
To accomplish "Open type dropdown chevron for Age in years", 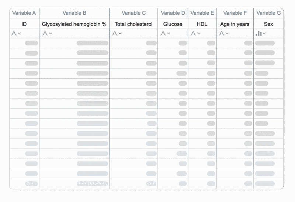I will (227, 33).
